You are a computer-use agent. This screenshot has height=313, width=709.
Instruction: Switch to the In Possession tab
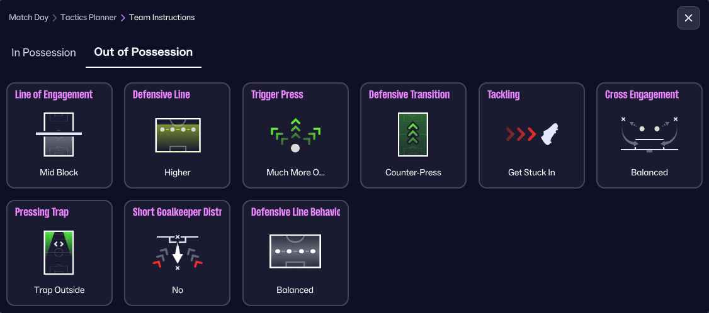(43, 53)
